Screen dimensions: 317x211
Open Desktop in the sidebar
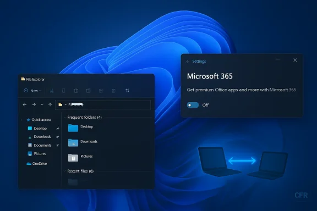37,129
